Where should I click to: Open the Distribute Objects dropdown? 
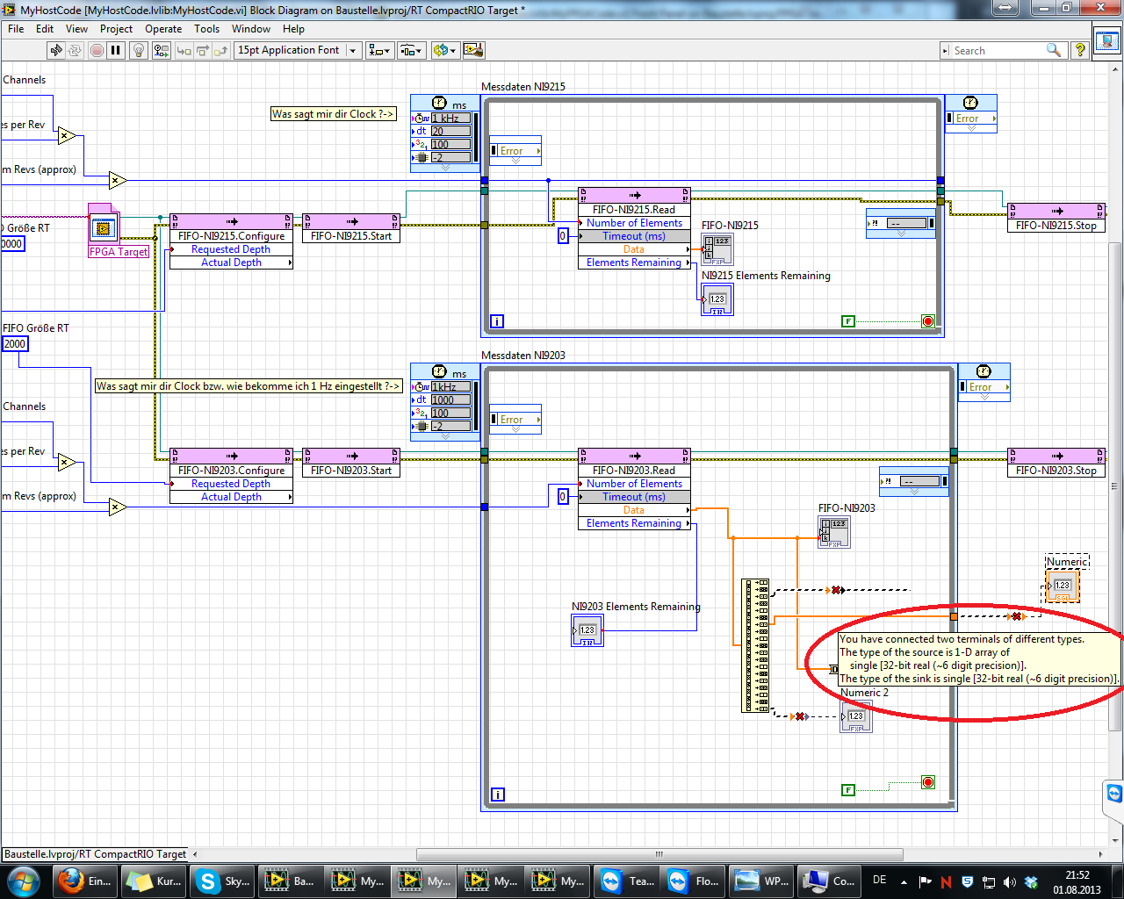tap(412, 50)
